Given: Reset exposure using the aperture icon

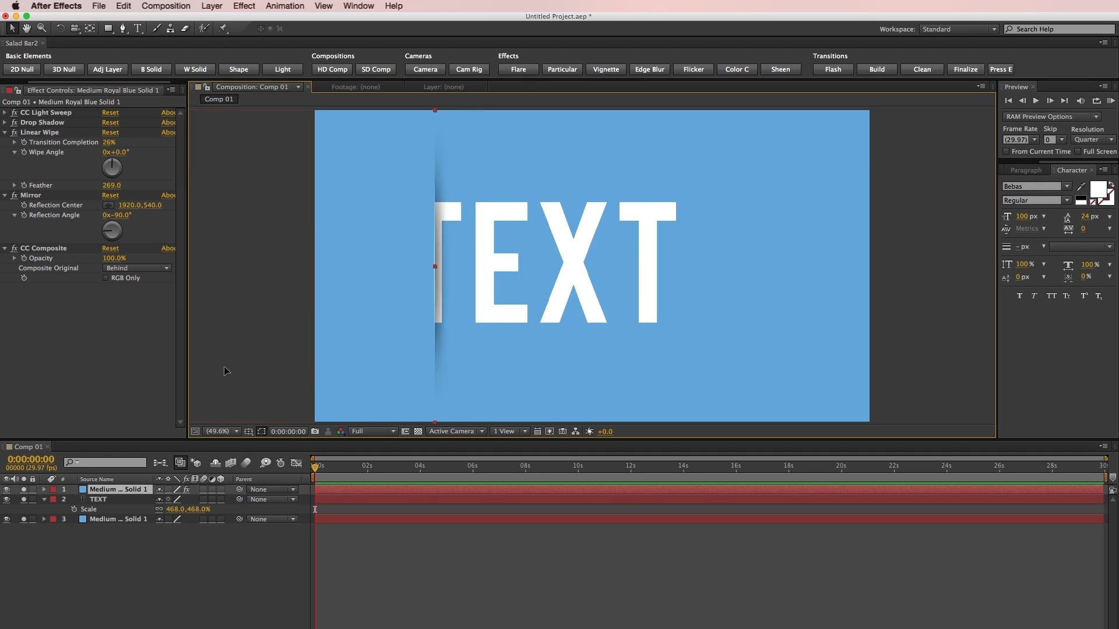Looking at the screenshot, I should pyautogui.click(x=590, y=432).
